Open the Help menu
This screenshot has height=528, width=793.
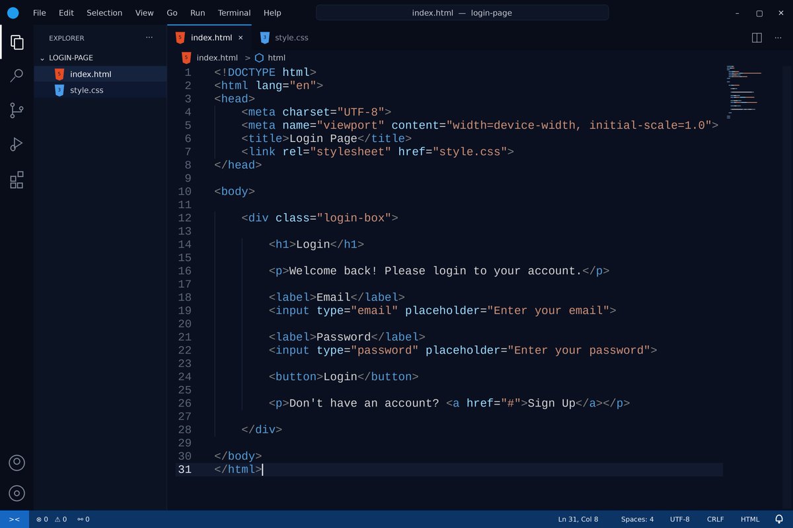(x=272, y=13)
